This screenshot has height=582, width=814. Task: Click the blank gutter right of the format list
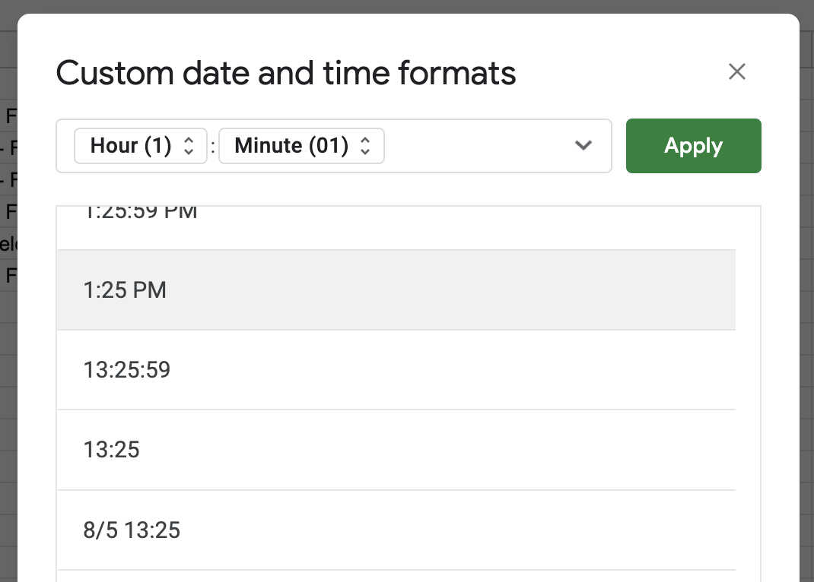click(748, 394)
